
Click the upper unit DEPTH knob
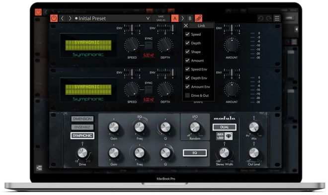point(165,45)
